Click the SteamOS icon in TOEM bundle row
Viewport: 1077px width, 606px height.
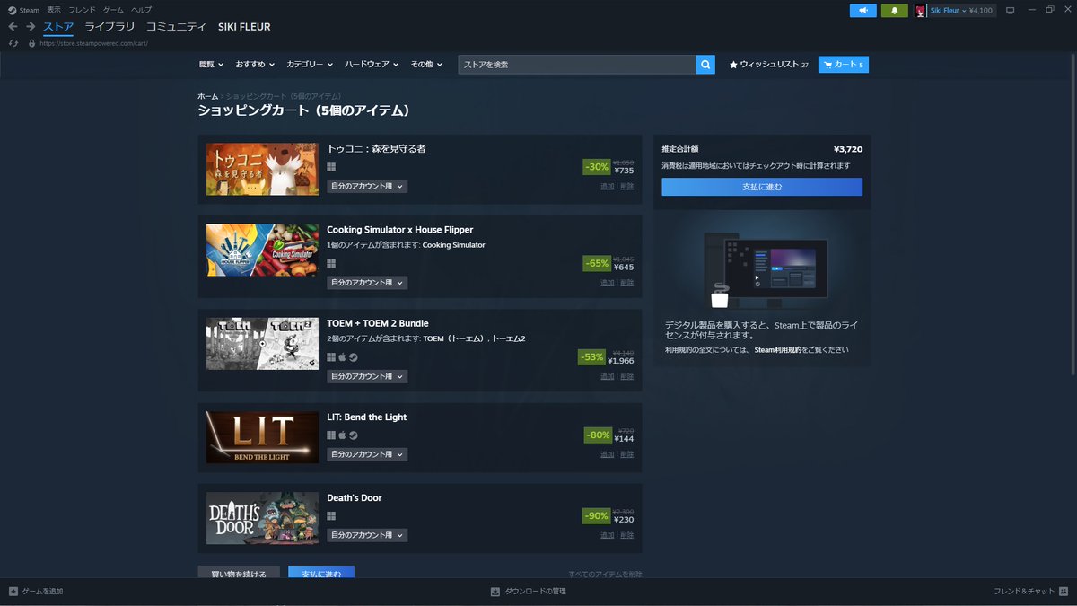353,356
